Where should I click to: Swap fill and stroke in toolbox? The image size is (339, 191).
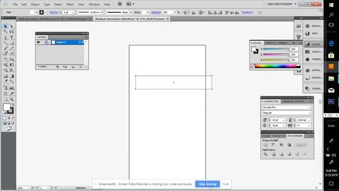click(x=13, y=105)
